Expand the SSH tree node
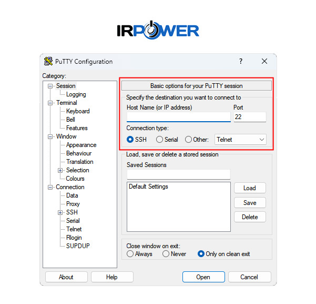The height and width of the screenshot is (304, 316). point(60,212)
